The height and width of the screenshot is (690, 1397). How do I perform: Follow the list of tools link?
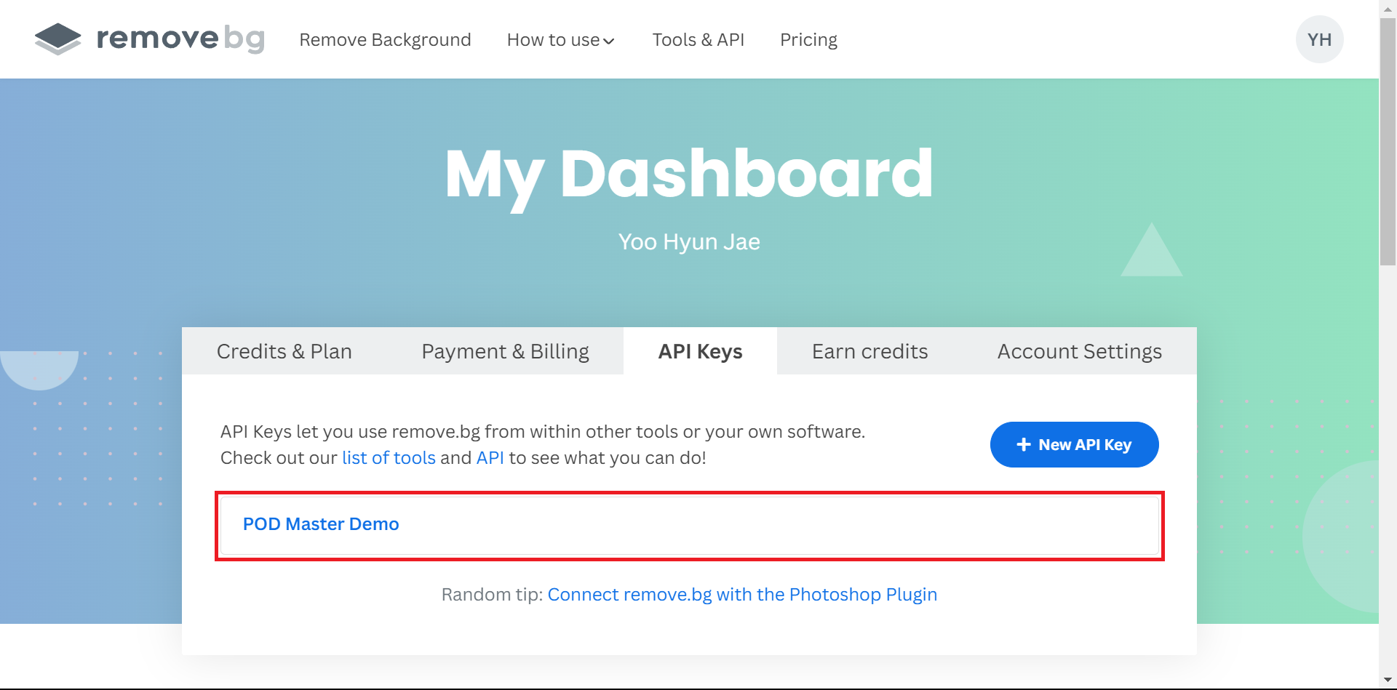click(389, 458)
